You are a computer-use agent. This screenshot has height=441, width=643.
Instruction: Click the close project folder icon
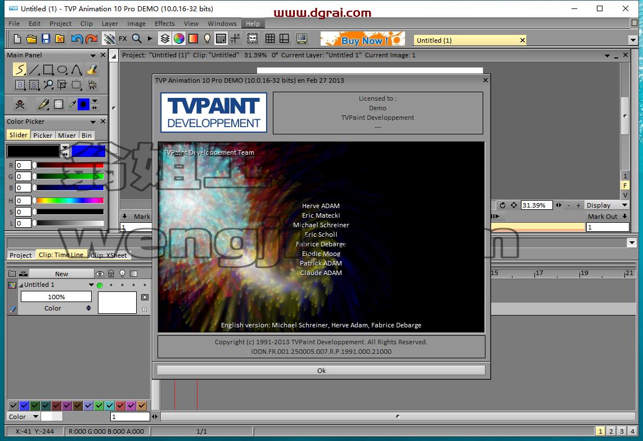tap(60, 39)
